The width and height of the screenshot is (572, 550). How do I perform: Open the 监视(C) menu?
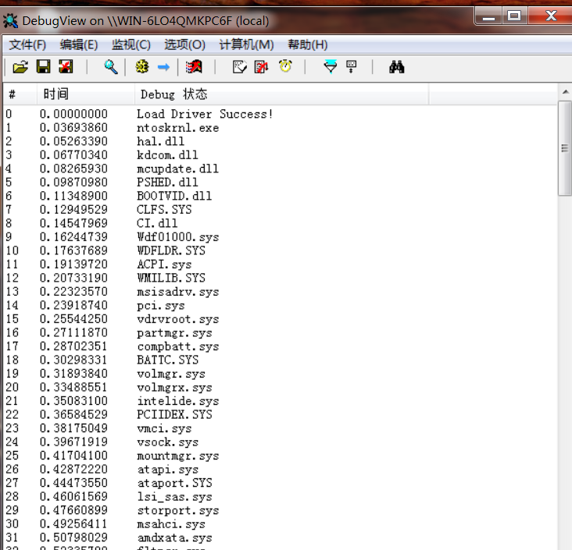coord(131,44)
